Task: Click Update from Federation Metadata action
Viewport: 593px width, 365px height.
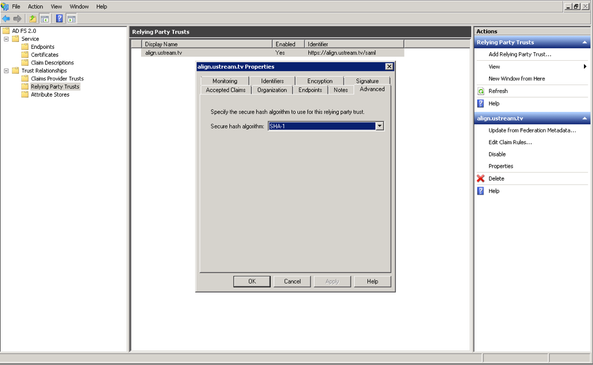Action: pyautogui.click(x=533, y=131)
